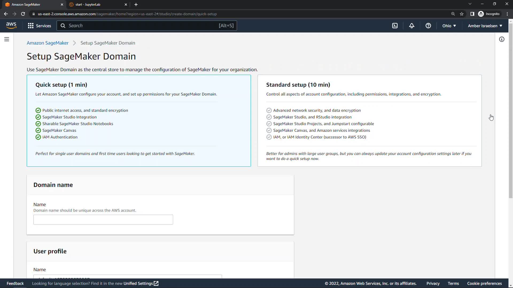The height and width of the screenshot is (288, 513).
Task: Select the Standard setup option card
Action: (369, 121)
